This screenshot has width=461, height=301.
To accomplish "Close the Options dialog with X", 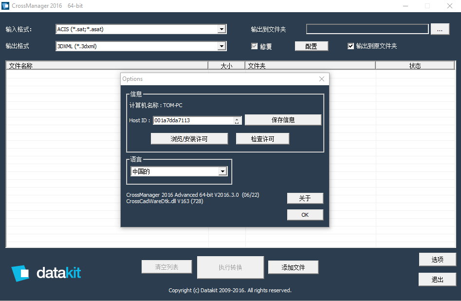I will [x=322, y=79].
